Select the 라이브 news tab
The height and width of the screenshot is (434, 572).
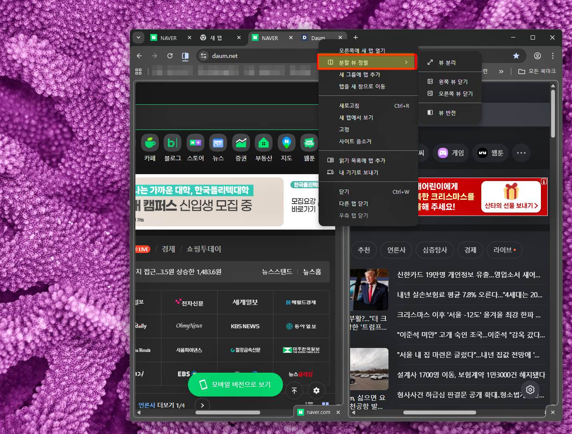pos(504,250)
